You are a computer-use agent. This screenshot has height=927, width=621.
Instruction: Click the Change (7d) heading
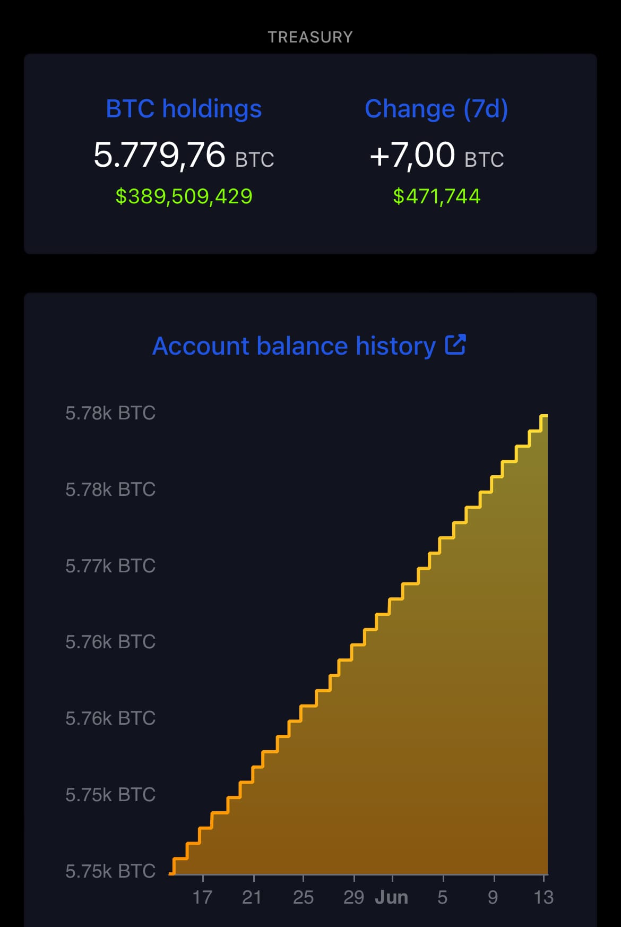point(436,109)
